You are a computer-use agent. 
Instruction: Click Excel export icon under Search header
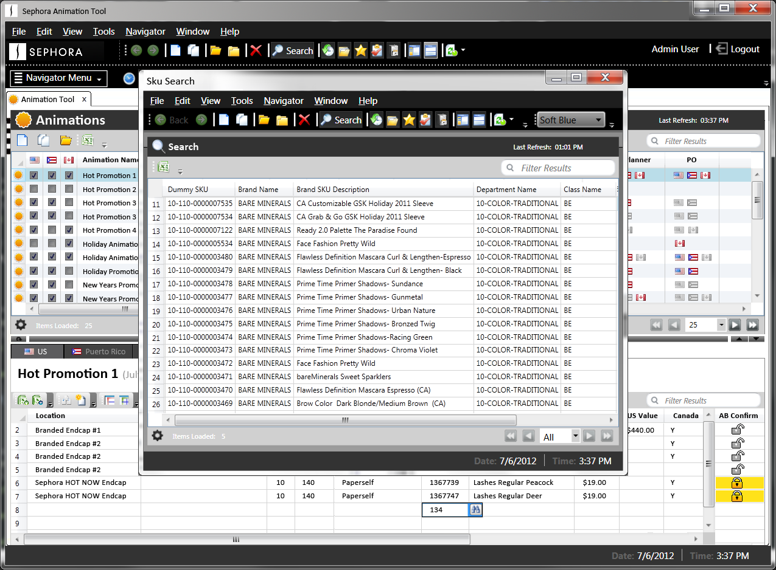coord(163,167)
